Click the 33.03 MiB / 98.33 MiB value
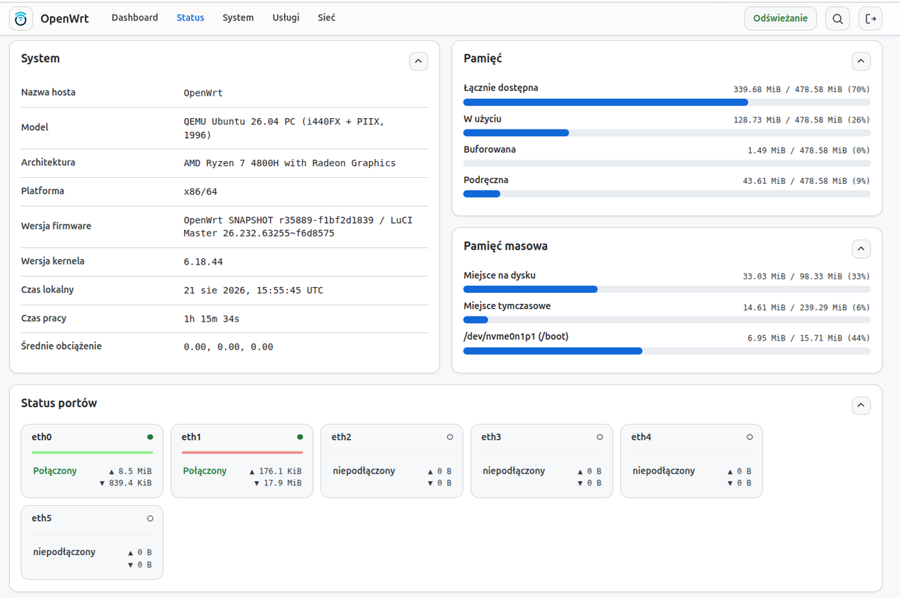Viewport: 900px width, 598px height. point(806,276)
